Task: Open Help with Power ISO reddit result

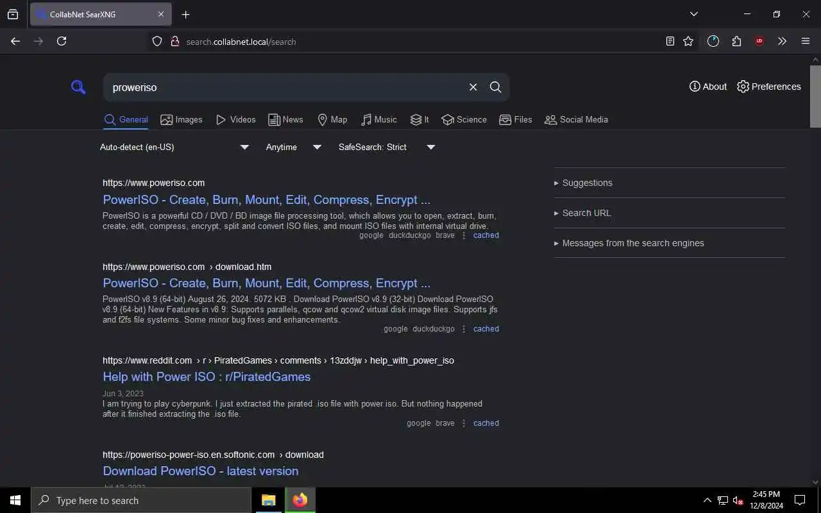Action: [207, 376]
